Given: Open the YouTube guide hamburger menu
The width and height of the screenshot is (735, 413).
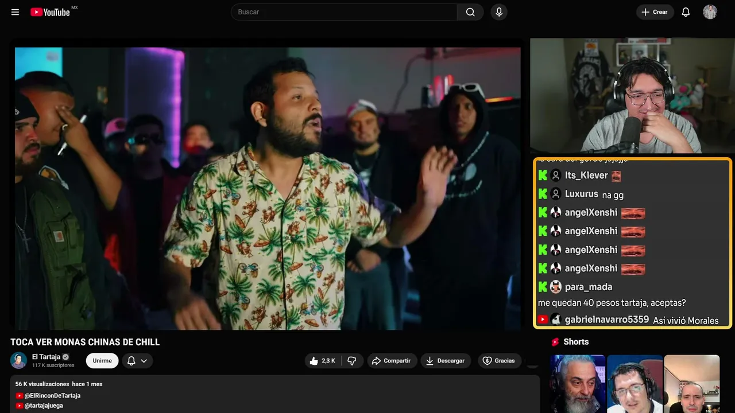Looking at the screenshot, I should 16,12.
